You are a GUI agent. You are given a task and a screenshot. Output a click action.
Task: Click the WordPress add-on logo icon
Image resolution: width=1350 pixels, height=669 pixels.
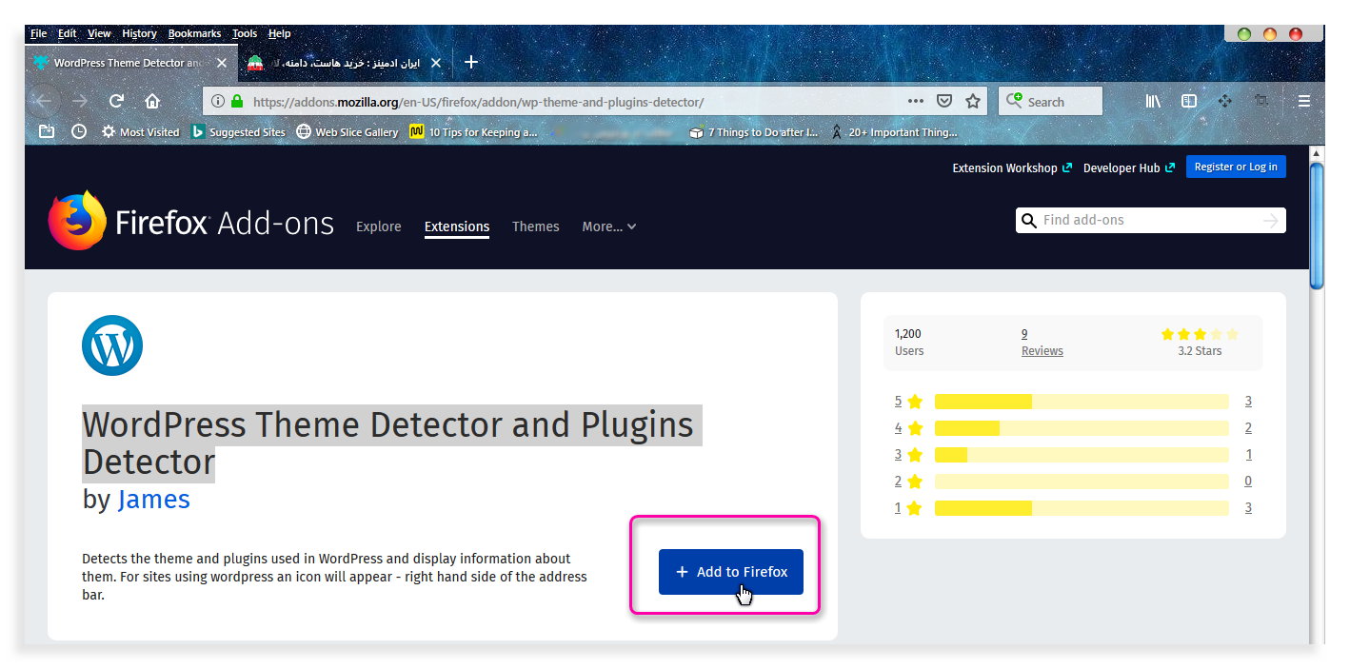pyautogui.click(x=112, y=345)
